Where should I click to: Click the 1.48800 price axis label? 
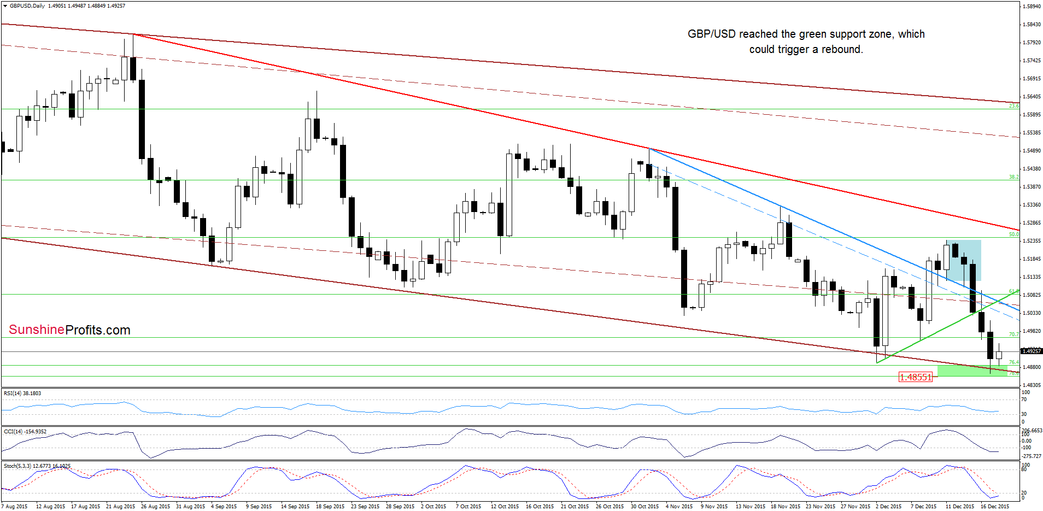pyautogui.click(x=1032, y=367)
